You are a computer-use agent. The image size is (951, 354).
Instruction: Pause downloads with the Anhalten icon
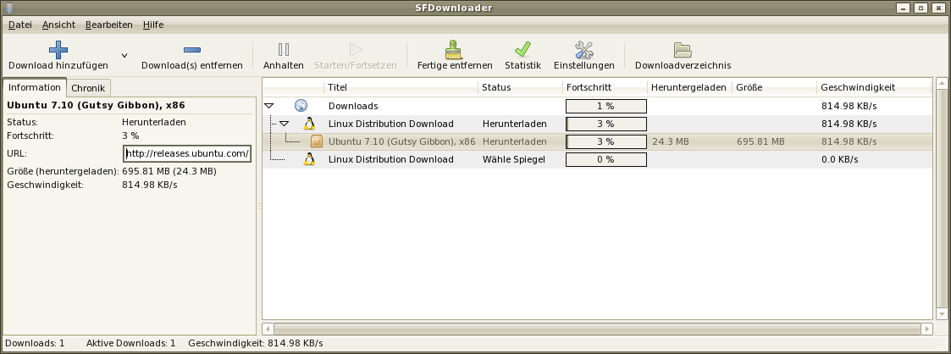point(283,50)
